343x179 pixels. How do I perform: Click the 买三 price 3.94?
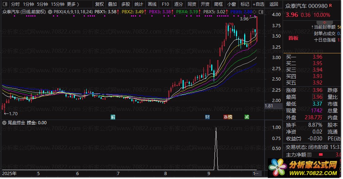tap(317, 70)
